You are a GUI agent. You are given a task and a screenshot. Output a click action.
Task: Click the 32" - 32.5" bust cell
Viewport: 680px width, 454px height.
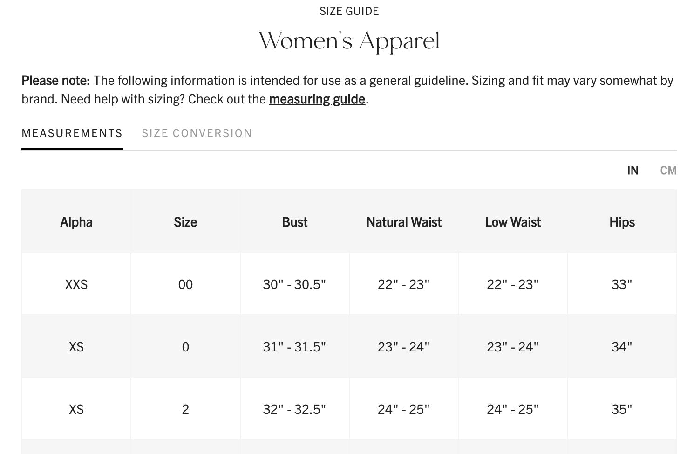[294, 409]
